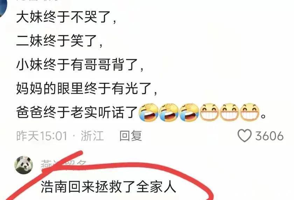Click the 浙江 location label
294x200 pixels.
click(92, 136)
